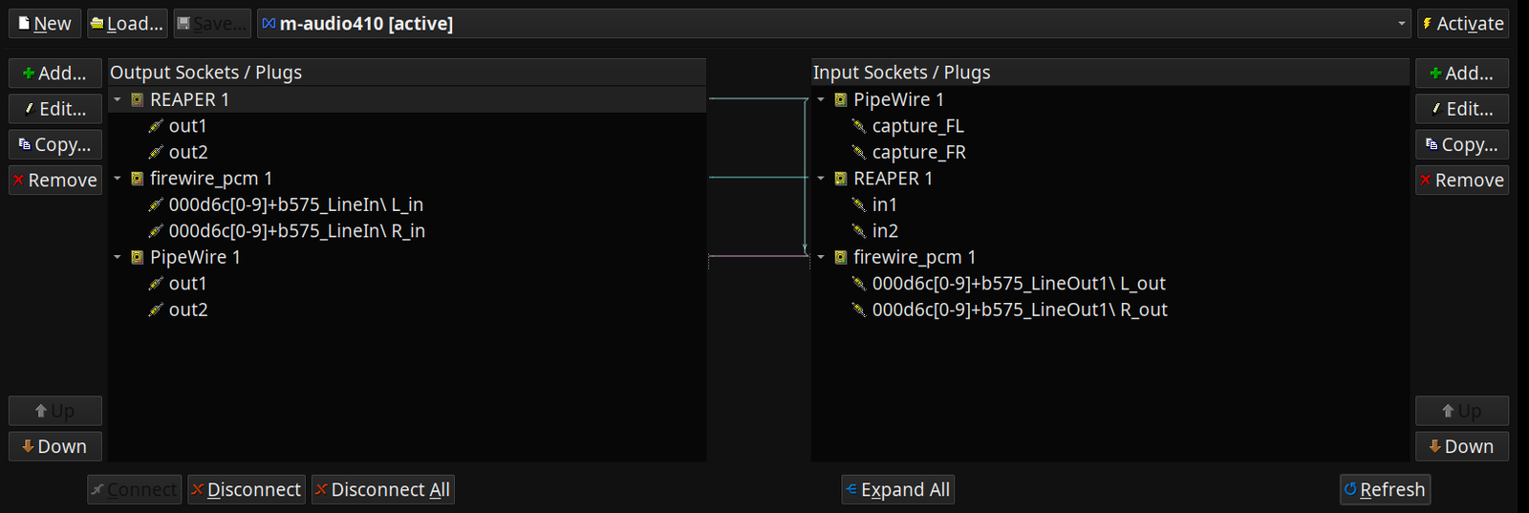1529x513 pixels.
Task: Collapse firewire_pcm 1 in the input sockets
Action: click(821, 257)
